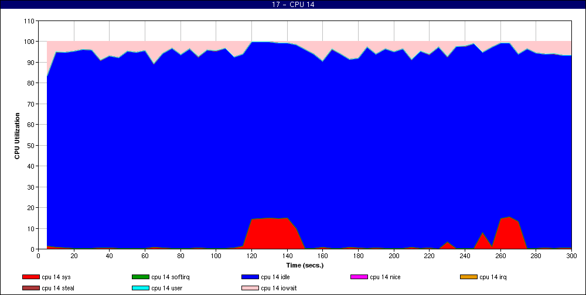Viewport: 586px width, 295px height.
Task: Click the green cpu 14 softirq legend swatch
Action: [x=140, y=277]
